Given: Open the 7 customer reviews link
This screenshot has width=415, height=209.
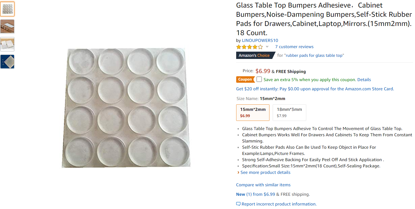Looking at the screenshot, I should [294, 47].
